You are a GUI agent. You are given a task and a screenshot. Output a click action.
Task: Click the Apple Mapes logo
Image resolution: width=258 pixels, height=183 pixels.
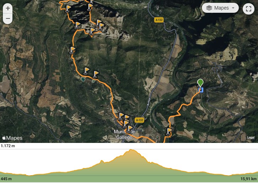coord(12,138)
